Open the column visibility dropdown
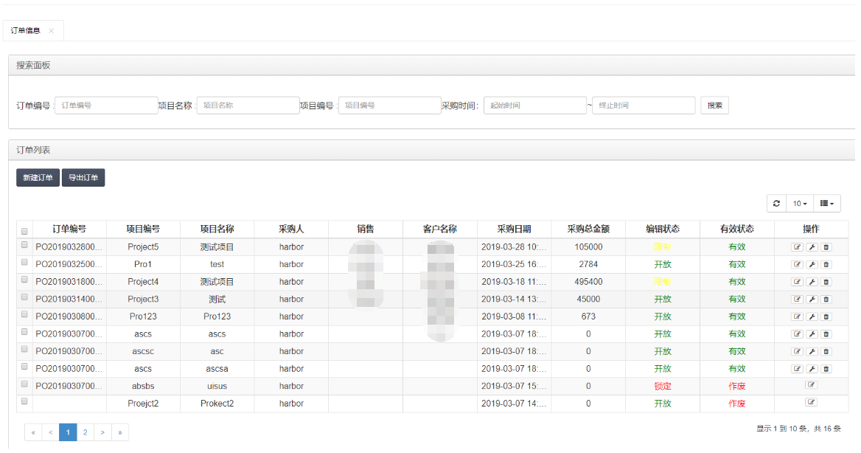 point(826,203)
